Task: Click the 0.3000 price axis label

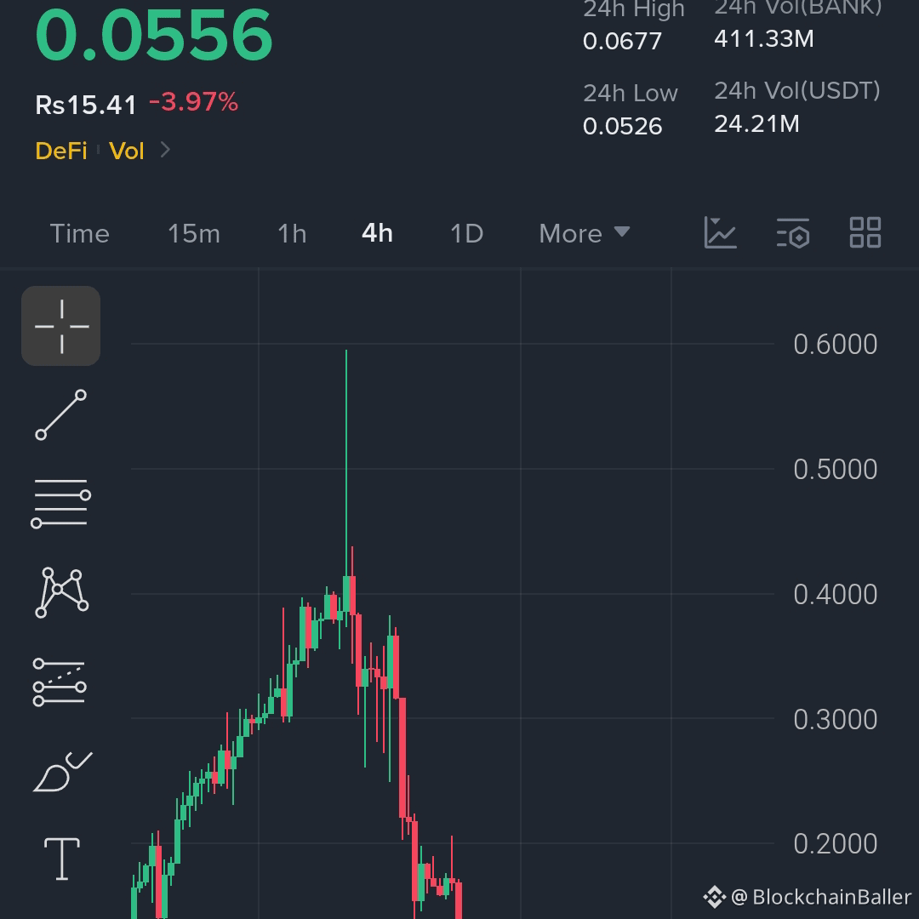Action: point(836,719)
